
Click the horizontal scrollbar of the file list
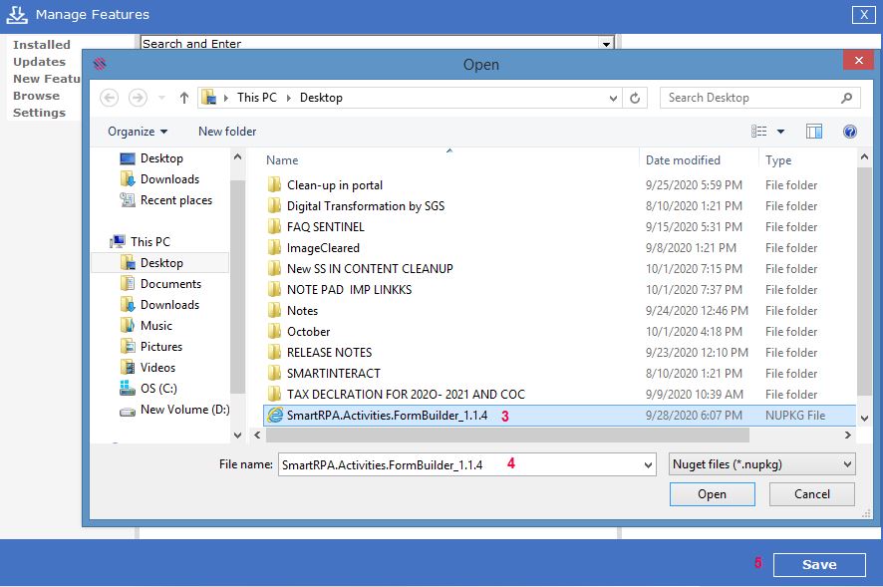507,435
